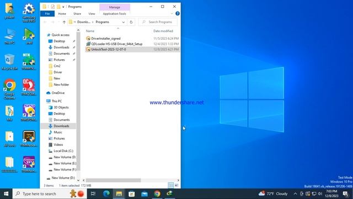The image size is (353, 199).
Task: Open Local Disk (C:) in the navigation pane
Action: tap(63, 151)
